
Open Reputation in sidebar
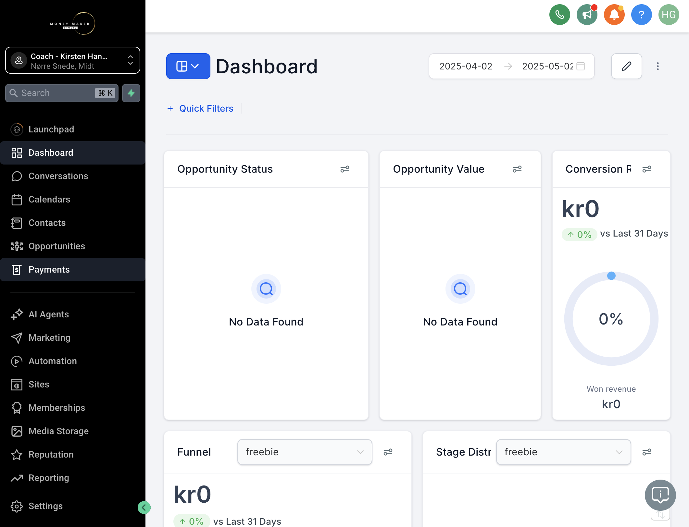(73, 455)
